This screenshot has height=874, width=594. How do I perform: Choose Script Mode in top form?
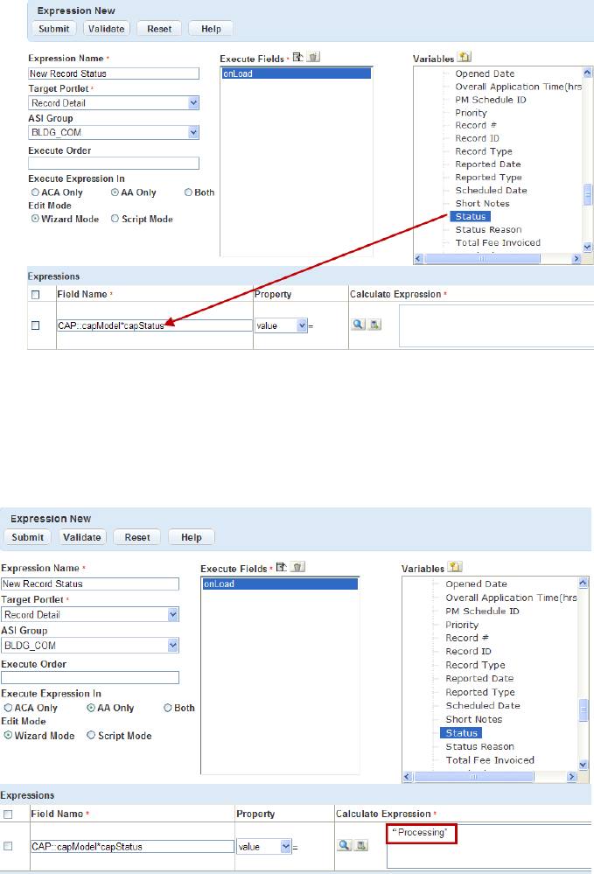pyautogui.click(x=115, y=219)
